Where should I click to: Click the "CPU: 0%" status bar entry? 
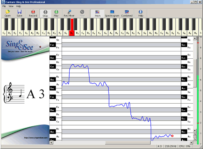point(184,146)
